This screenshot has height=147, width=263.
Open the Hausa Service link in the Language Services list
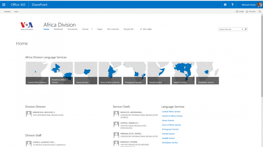pyautogui.click(x=168, y=121)
